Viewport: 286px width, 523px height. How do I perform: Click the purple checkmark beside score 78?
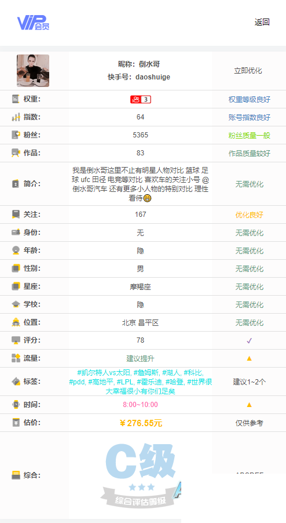click(249, 340)
